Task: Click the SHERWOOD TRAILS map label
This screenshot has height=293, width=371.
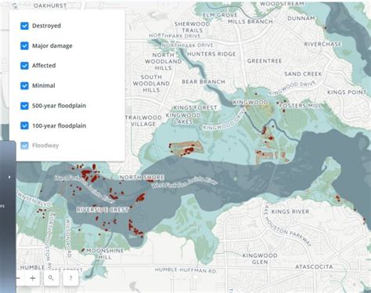Action: point(193,27)
